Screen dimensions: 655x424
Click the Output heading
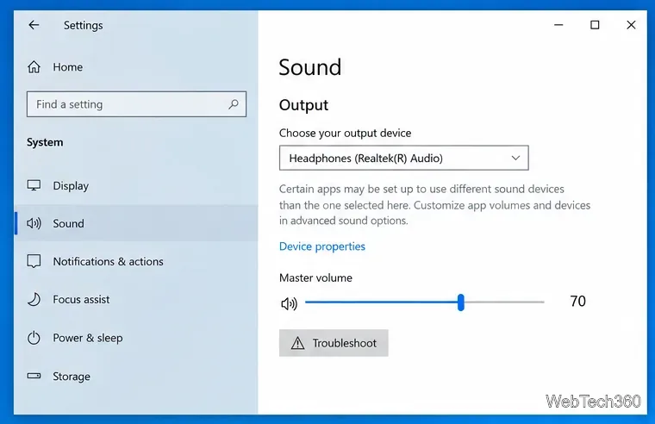pyautogui.click(x=303, y=105)
